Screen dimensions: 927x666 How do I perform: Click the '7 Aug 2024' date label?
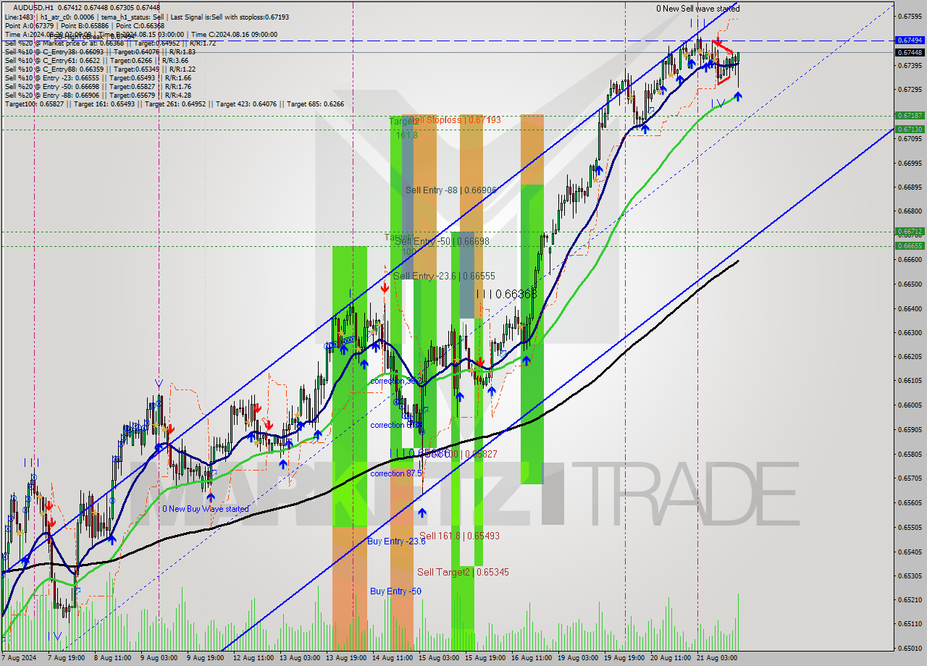19,658
